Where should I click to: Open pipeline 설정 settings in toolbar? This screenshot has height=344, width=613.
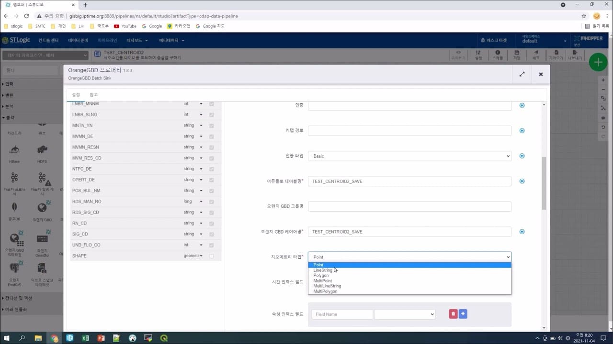(x=478, y=55)
